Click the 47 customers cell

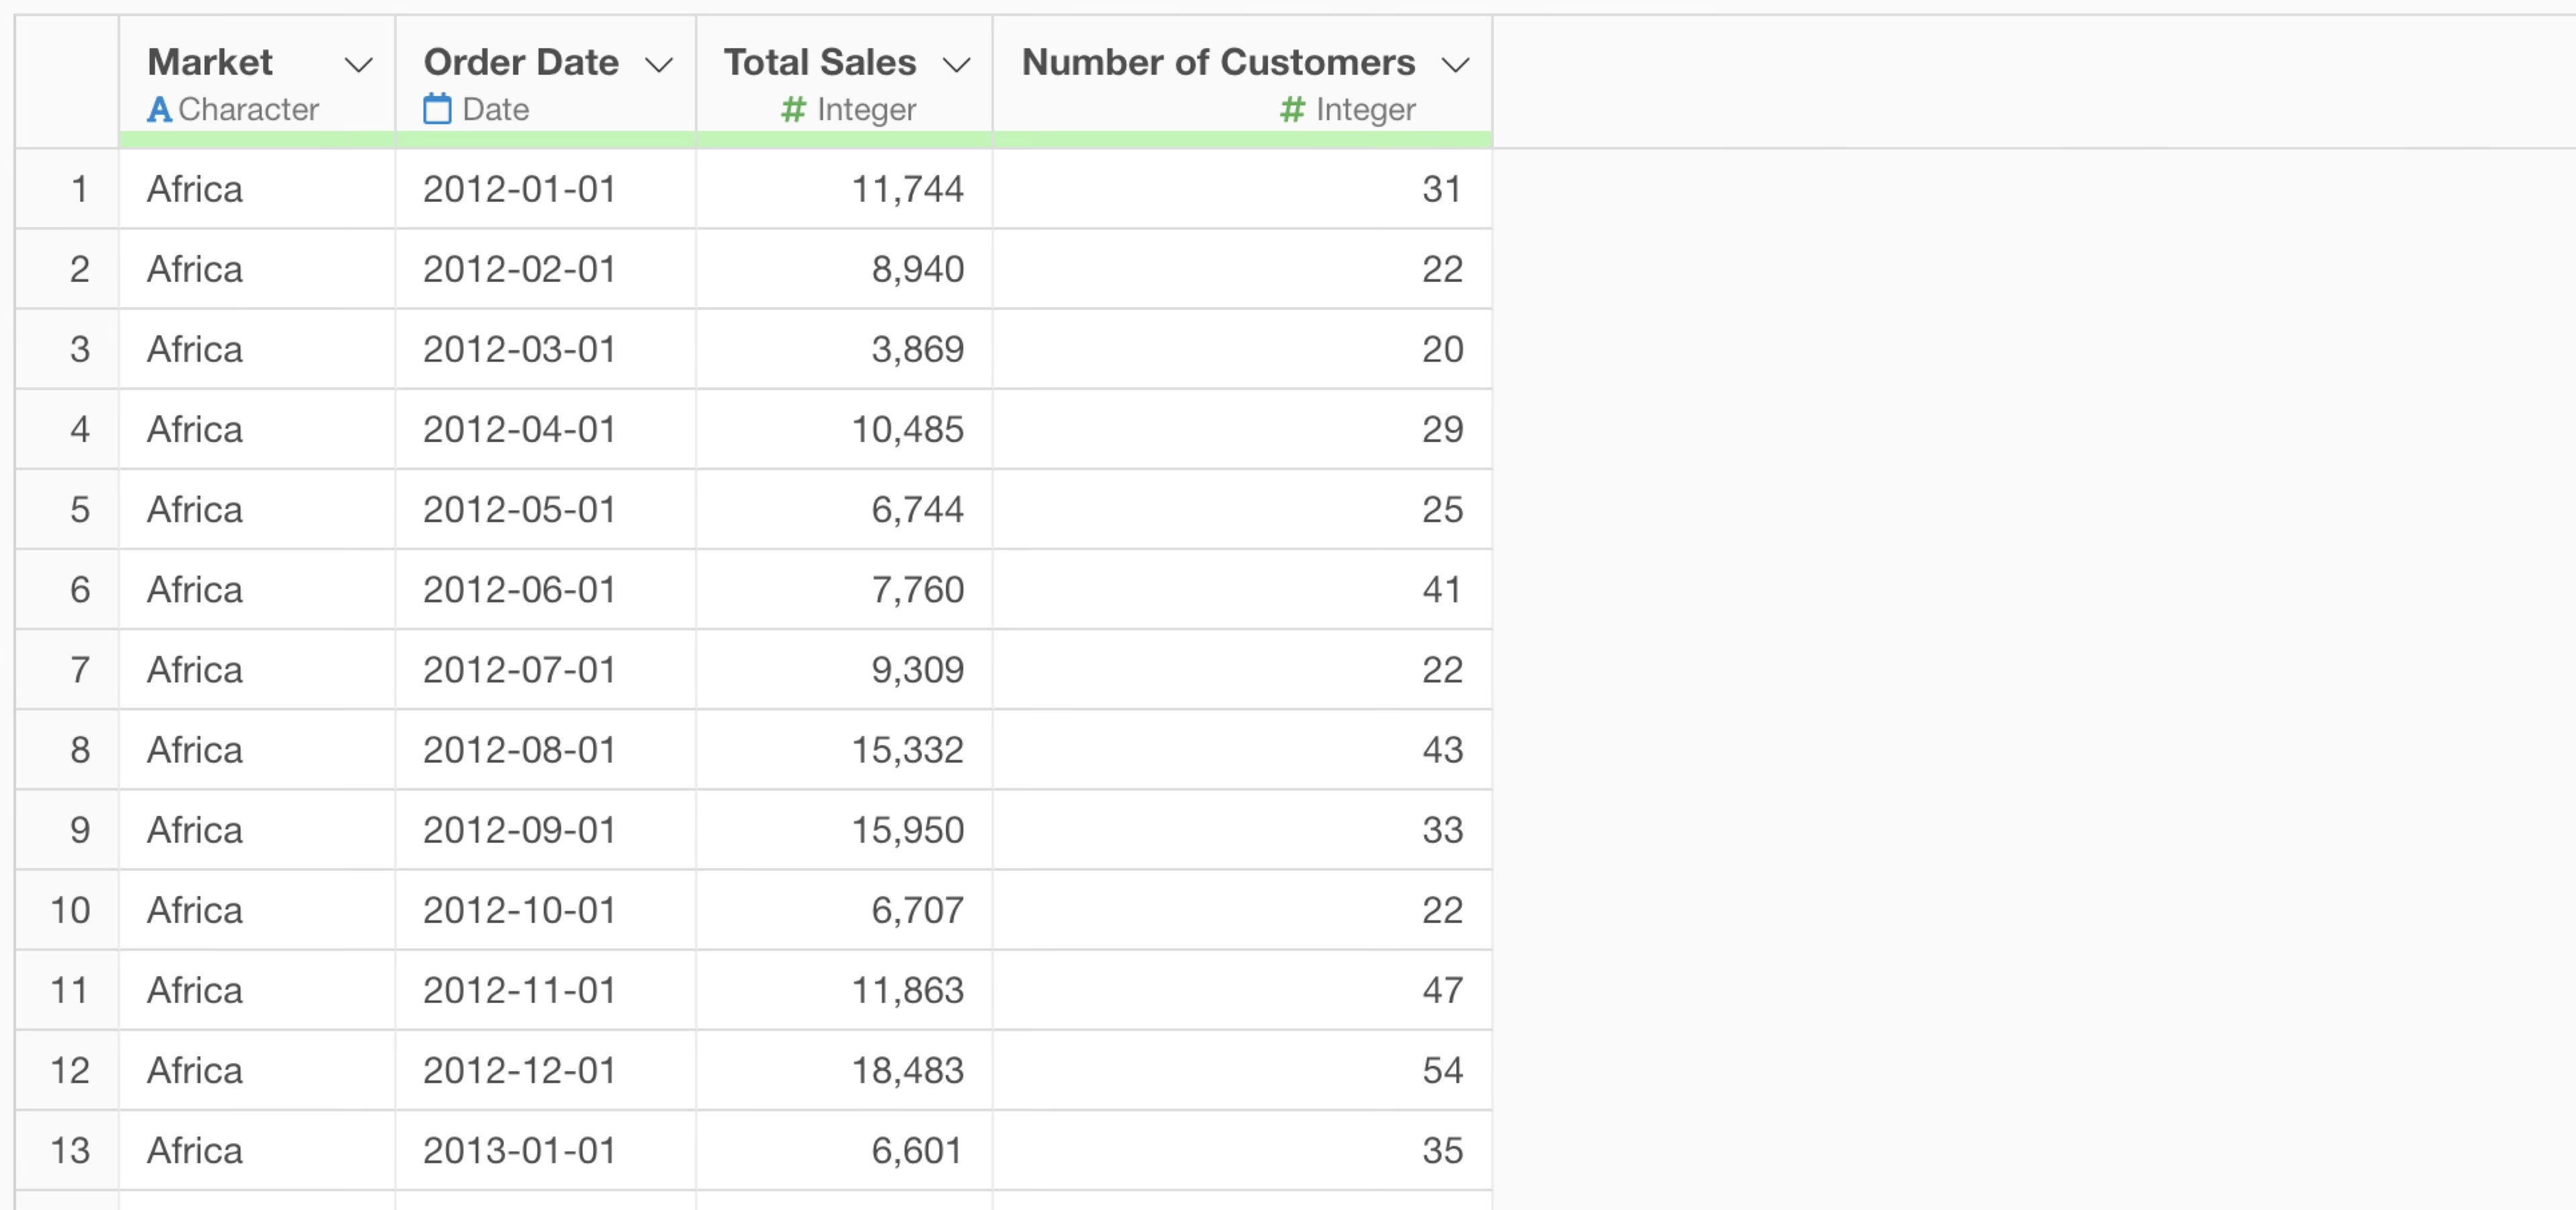click(x=1441, y=990)
